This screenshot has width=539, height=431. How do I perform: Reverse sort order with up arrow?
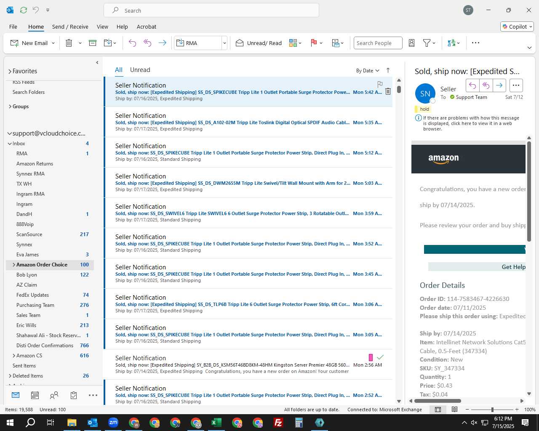click(388, 70)
